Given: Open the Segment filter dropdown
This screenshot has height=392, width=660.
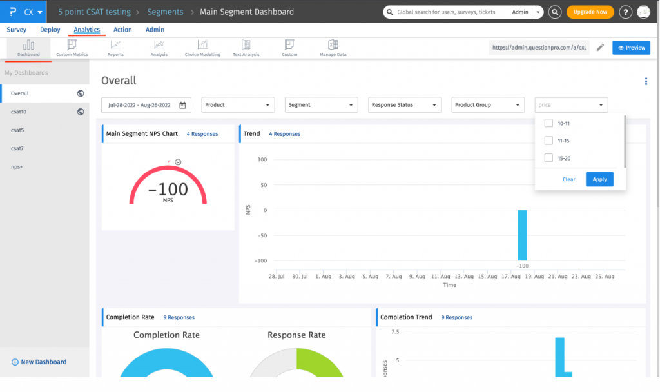Looking at the screenshot, I should click(x=321, y=105).
